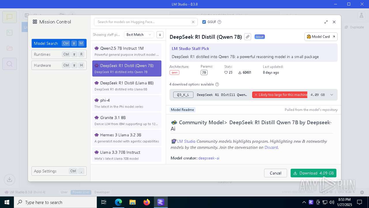Click Download 4.09 GB button

313,173
